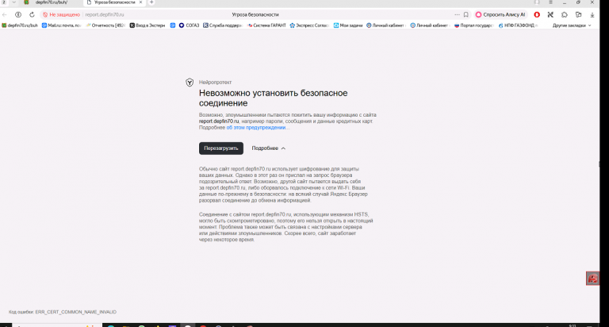Click the Yandex home icon beside the back arrow

[18, 15]
